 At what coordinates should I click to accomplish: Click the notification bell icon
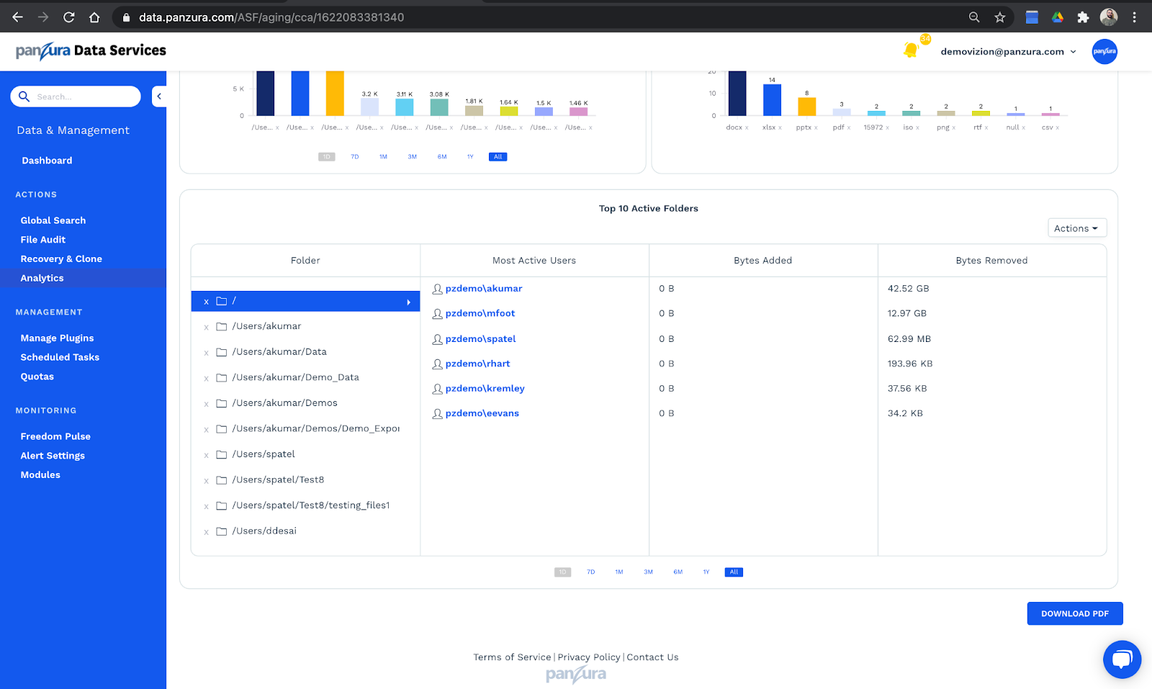[x=911, y=50]
